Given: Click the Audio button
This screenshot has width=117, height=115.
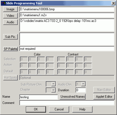Looking at the screenshot, I should coord(10,22).
